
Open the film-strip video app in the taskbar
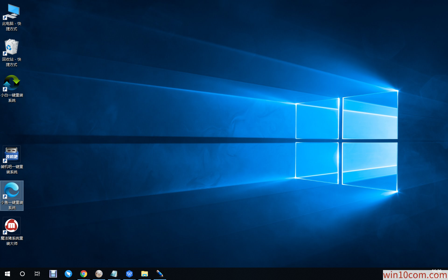coord(53,274)
